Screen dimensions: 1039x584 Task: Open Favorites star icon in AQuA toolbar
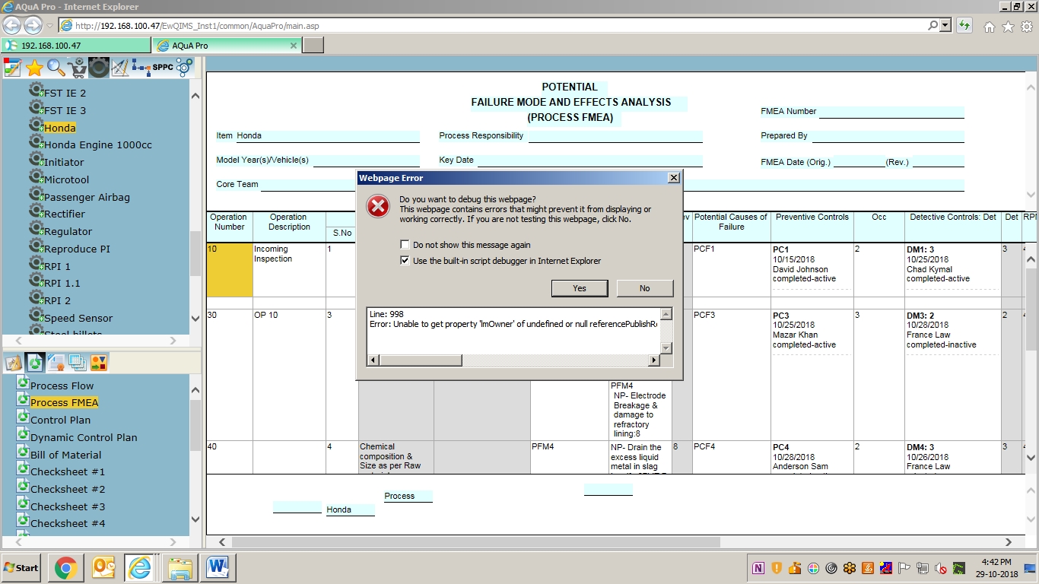click(34, 68)
